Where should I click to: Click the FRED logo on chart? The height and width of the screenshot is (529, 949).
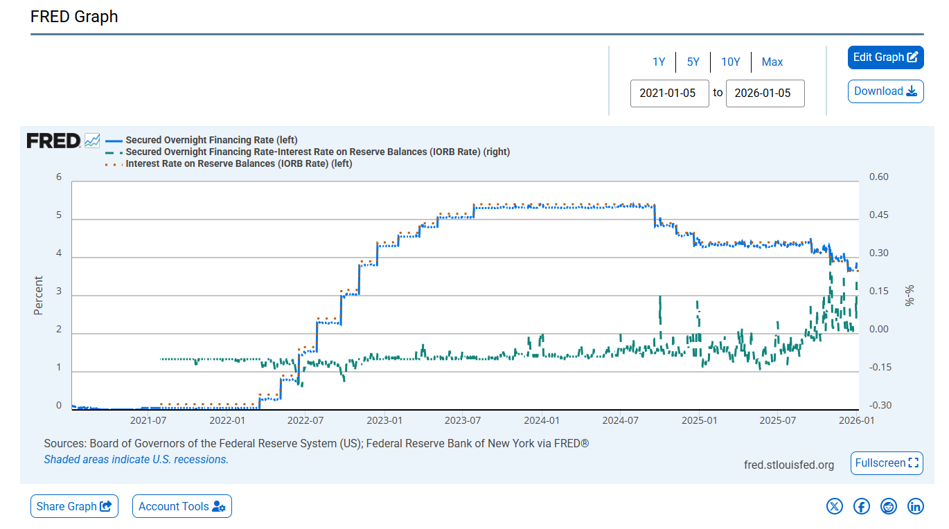[x=63, y=141]
